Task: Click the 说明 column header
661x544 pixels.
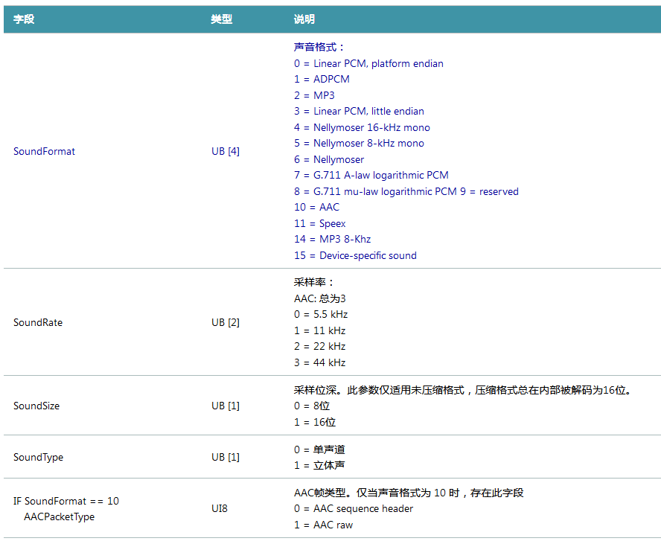Action: (x=304, y=19)
